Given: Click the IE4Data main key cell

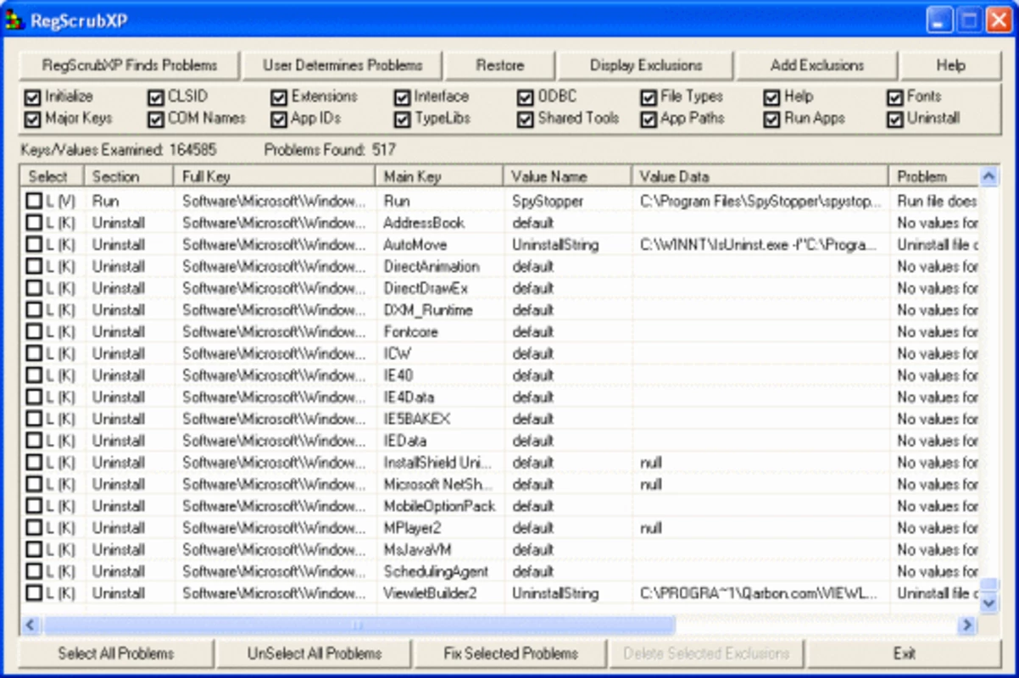Looking at the screenshot, I should pos(410,397).
